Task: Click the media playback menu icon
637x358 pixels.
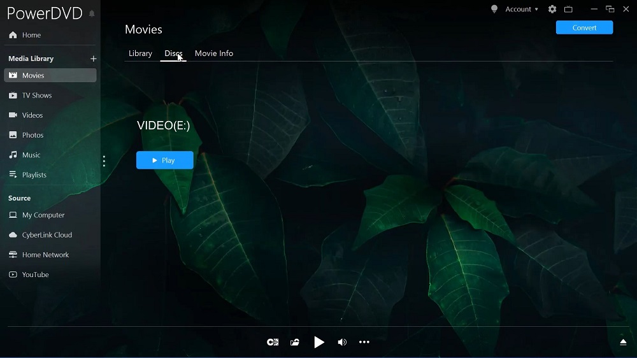Action: coord(273,342)
